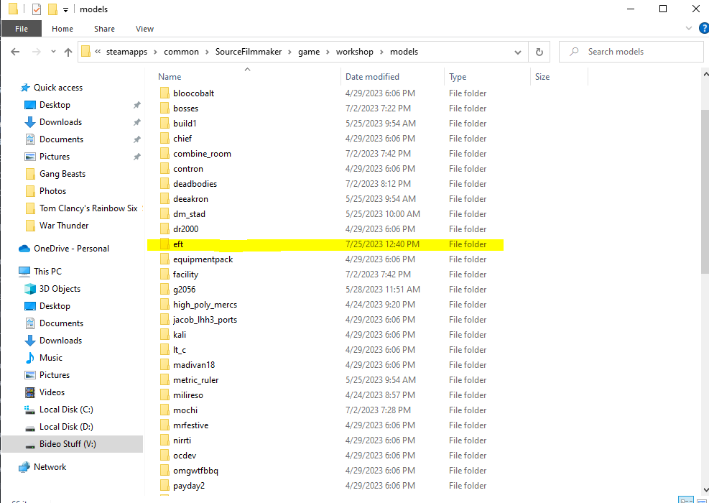The height and width of the screenshot is (503, 709).
Task: Open the recent locations dropdown arrow
Action: tap(53, 52)
